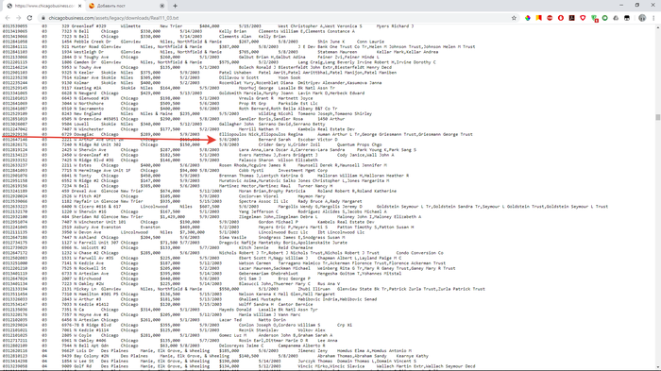Open the red stop-sign adblock extension

pyautogui.click(x=550, y=18)
